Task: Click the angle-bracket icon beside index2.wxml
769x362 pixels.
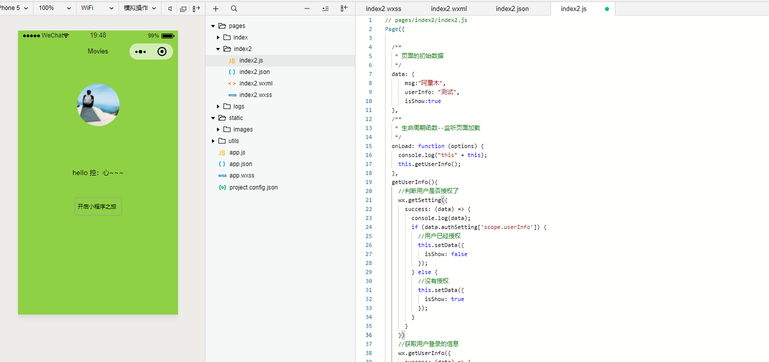Action: (232, 83)
